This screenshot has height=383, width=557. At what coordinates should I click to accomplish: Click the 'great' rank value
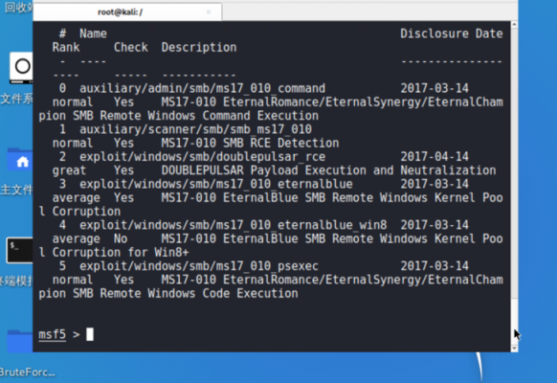point(69,170)
